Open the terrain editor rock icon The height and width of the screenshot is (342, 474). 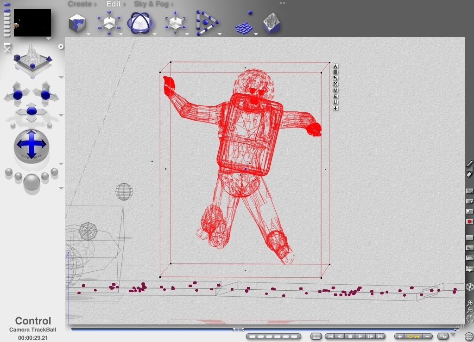[x=271, y=23]
